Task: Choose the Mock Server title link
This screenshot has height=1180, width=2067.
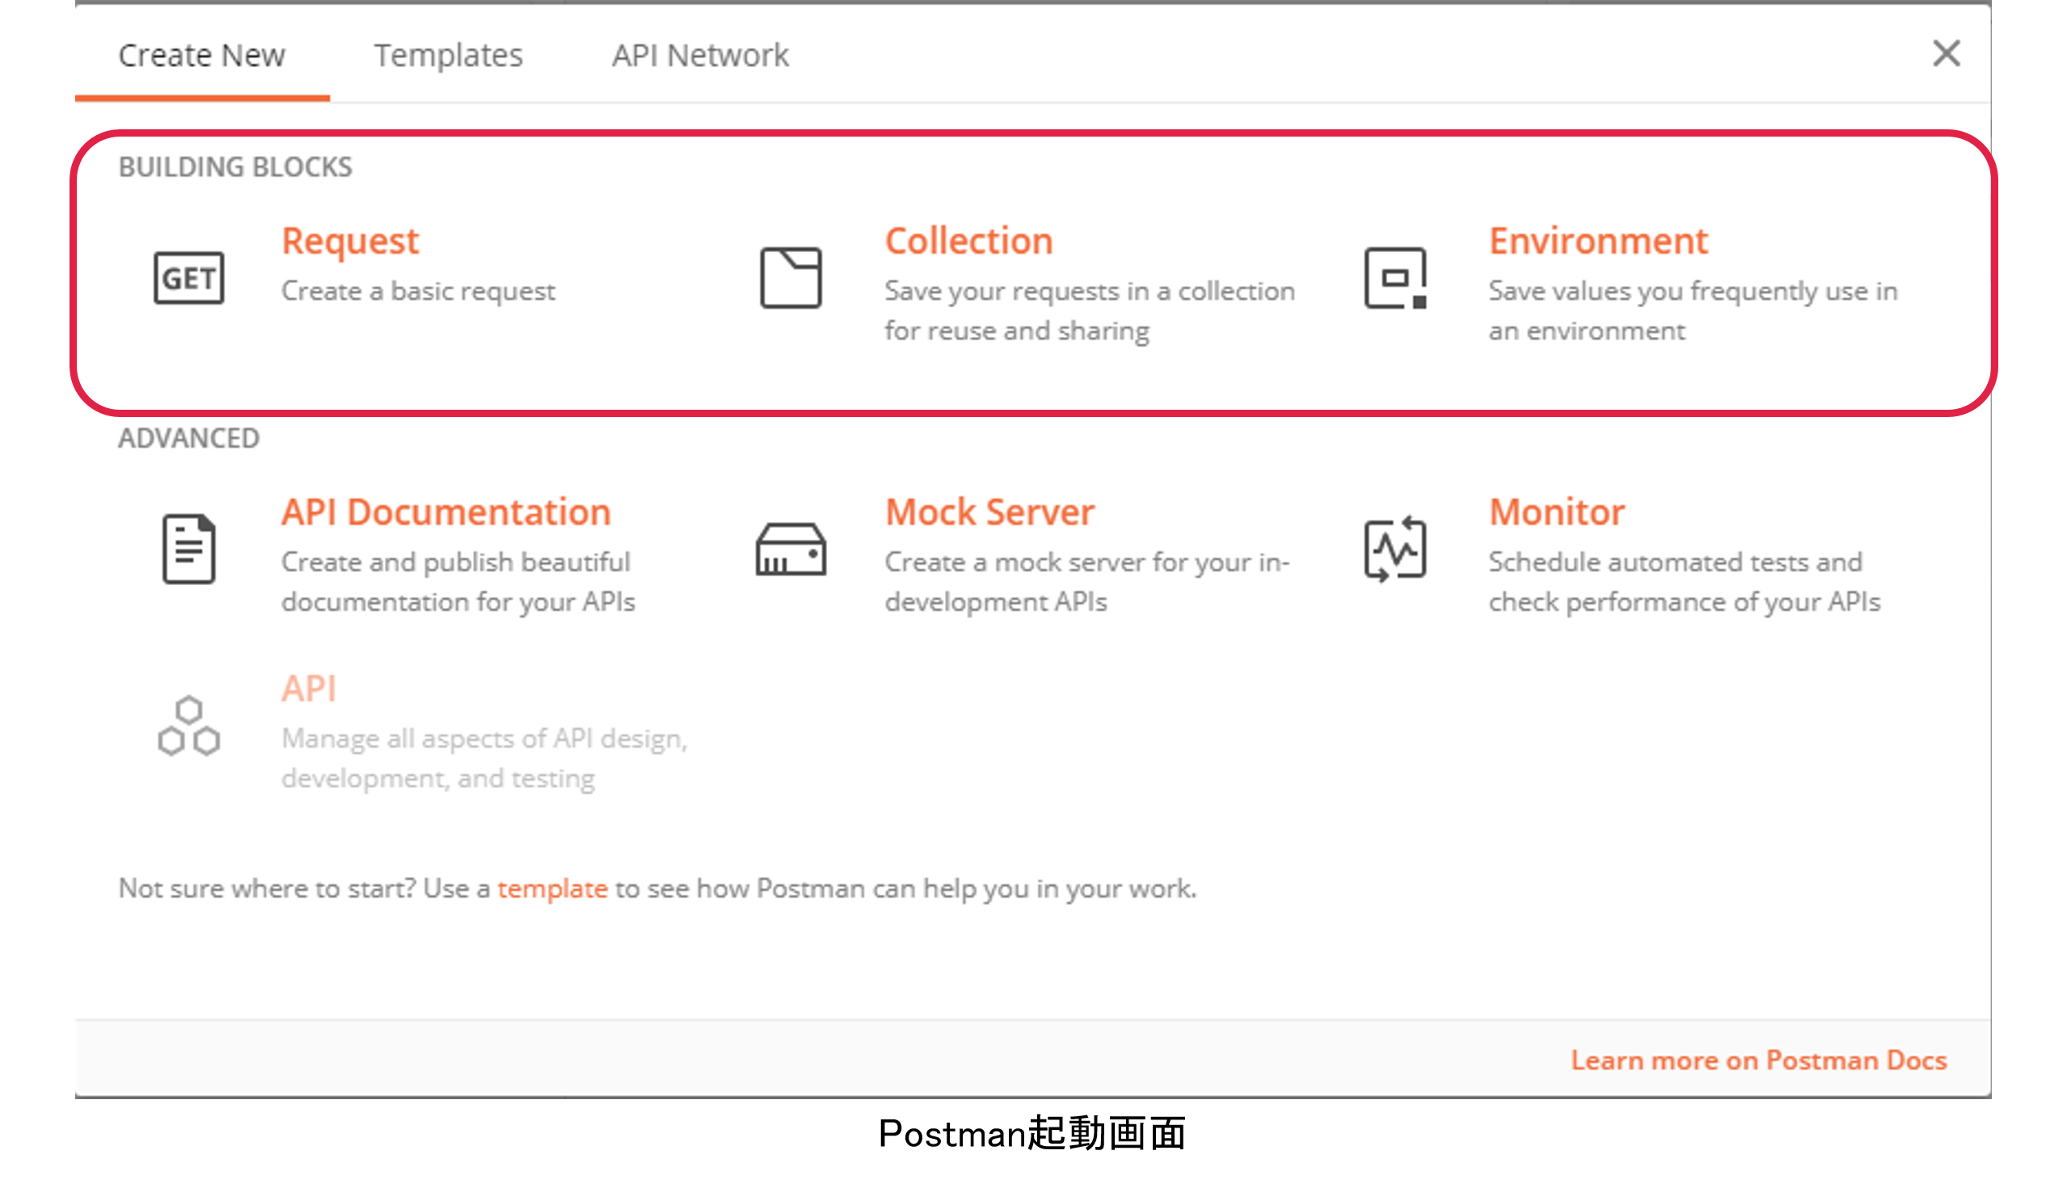Action: tap(989, 512)
